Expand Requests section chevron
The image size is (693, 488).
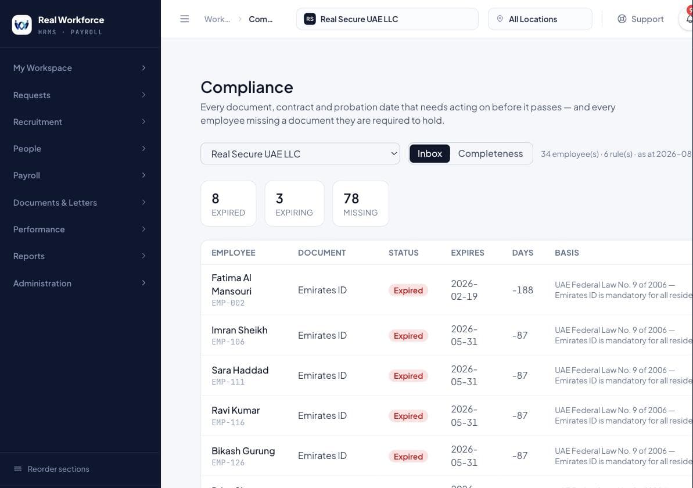143,95
